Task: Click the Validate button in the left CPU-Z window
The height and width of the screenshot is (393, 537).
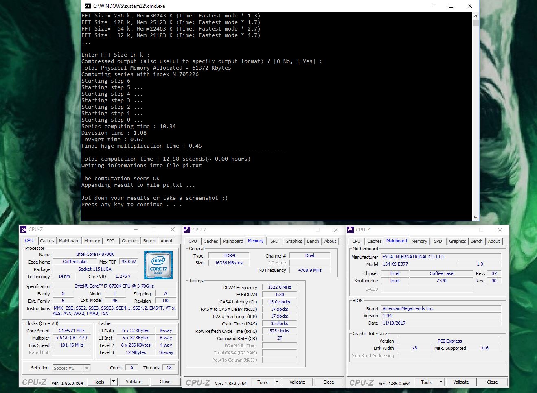Action: click(134, 382)
